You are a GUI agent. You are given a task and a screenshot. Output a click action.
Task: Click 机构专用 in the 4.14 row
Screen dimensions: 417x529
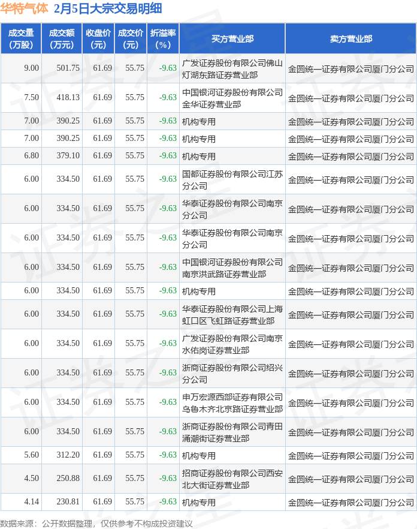tap(198, 503)
